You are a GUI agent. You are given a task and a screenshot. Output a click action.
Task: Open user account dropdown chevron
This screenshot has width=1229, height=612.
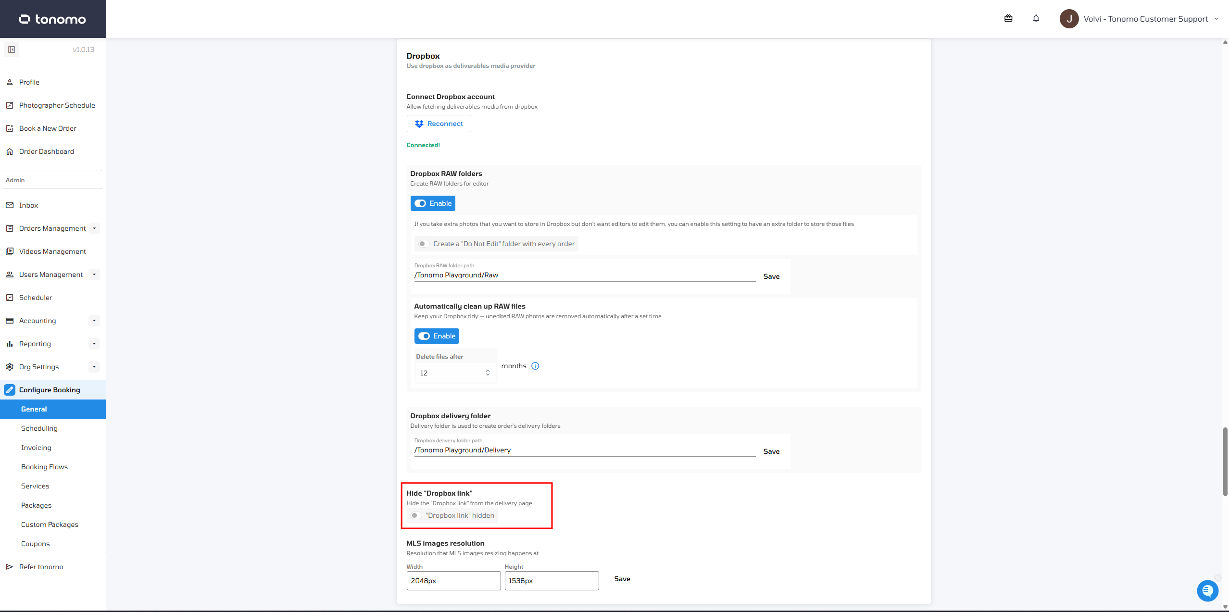tap(1216, 19)
